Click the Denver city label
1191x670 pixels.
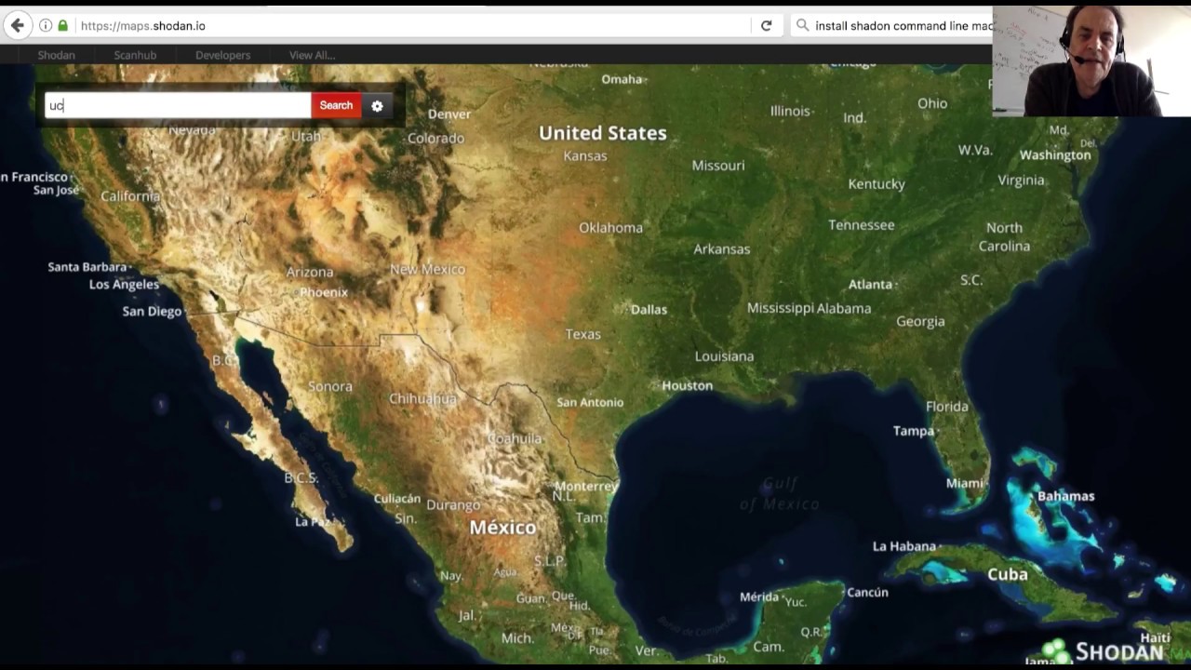[x=449, y=114]
